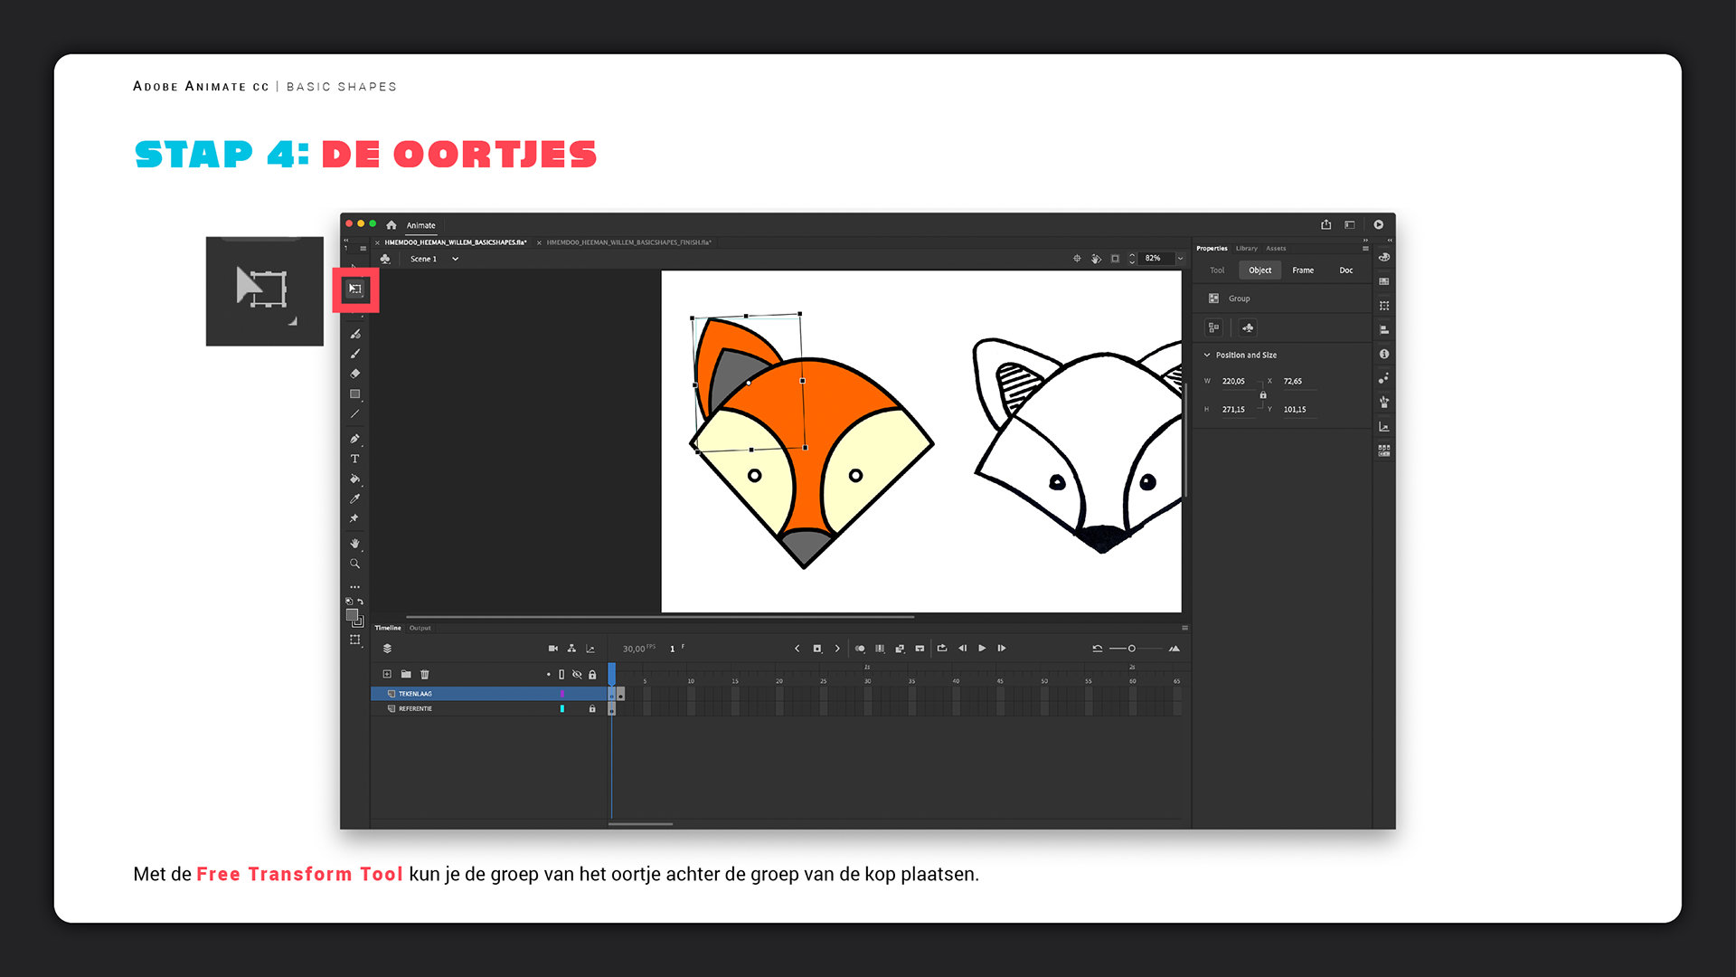This screenshot has height=977, width=1736.
Task: Open the Output tab
Action: 420,628
